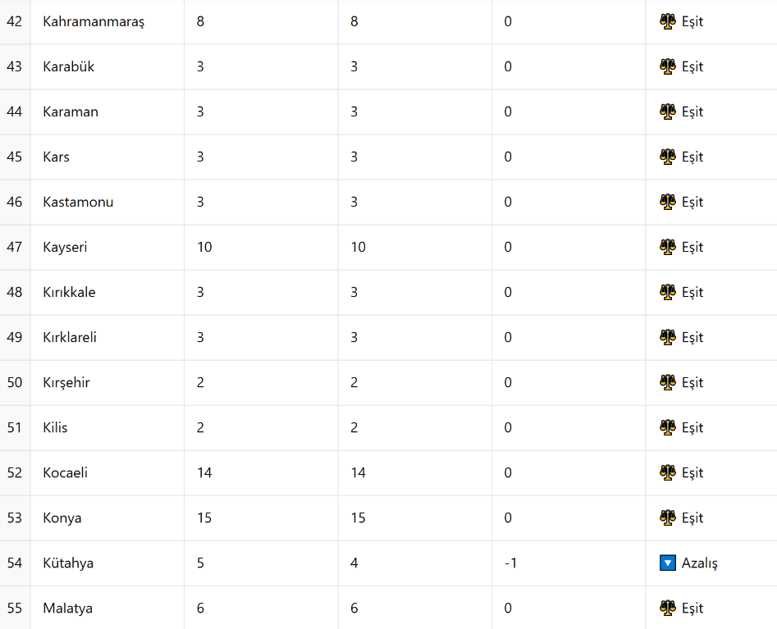Click the blue down-arrow icon for Kütahya
This screenshot has width=777, height=629.
point(668,563)
